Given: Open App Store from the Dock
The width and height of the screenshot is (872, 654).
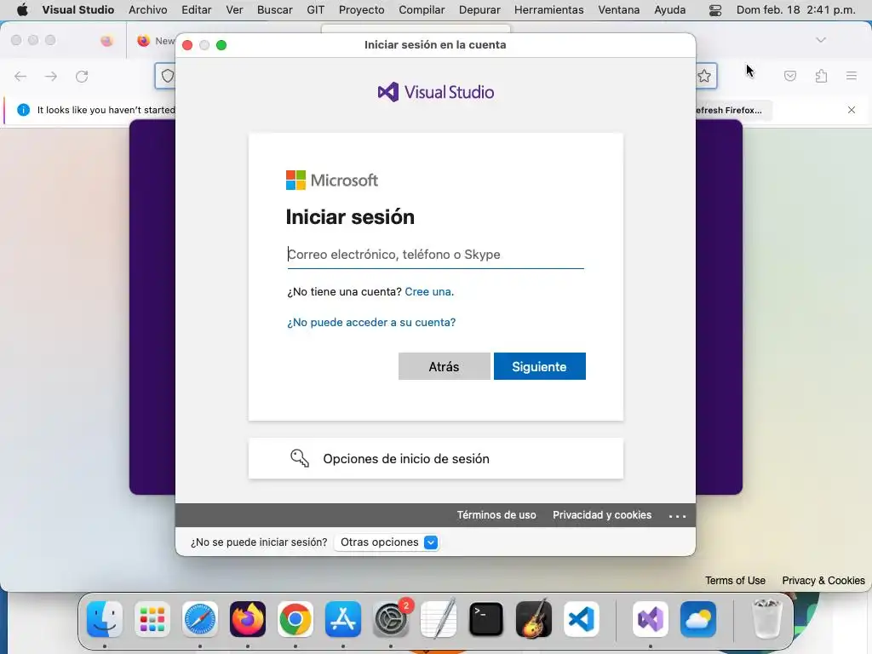Looking at the screenshot, I should [x=343, y=619].
